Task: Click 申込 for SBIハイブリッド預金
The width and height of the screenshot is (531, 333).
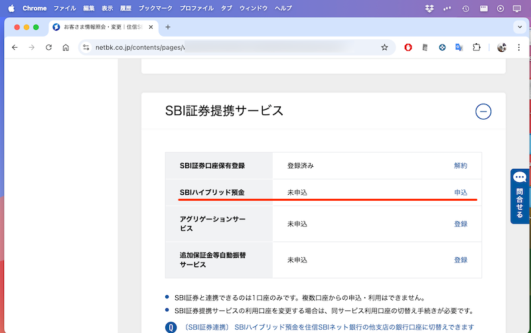Action: pos(460,192)
